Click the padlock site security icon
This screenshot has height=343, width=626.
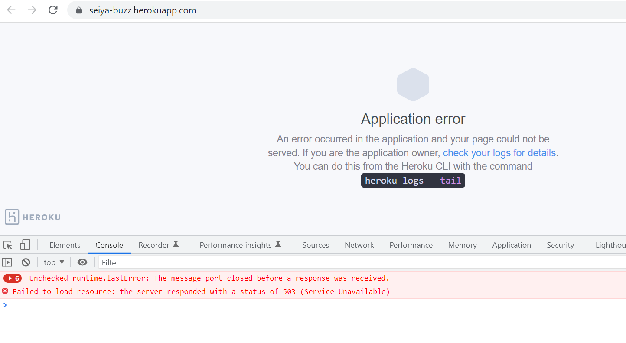click(78, 10)
